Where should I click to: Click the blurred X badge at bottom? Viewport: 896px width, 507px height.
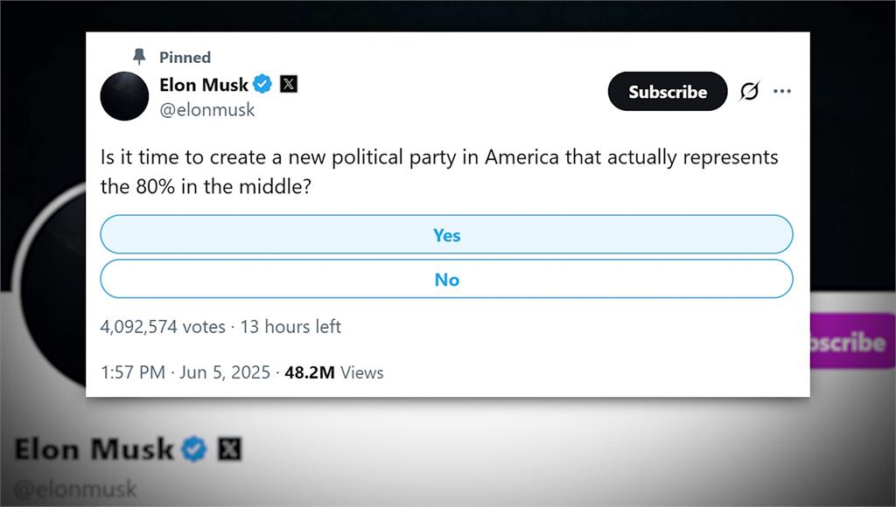coord(229,448)
